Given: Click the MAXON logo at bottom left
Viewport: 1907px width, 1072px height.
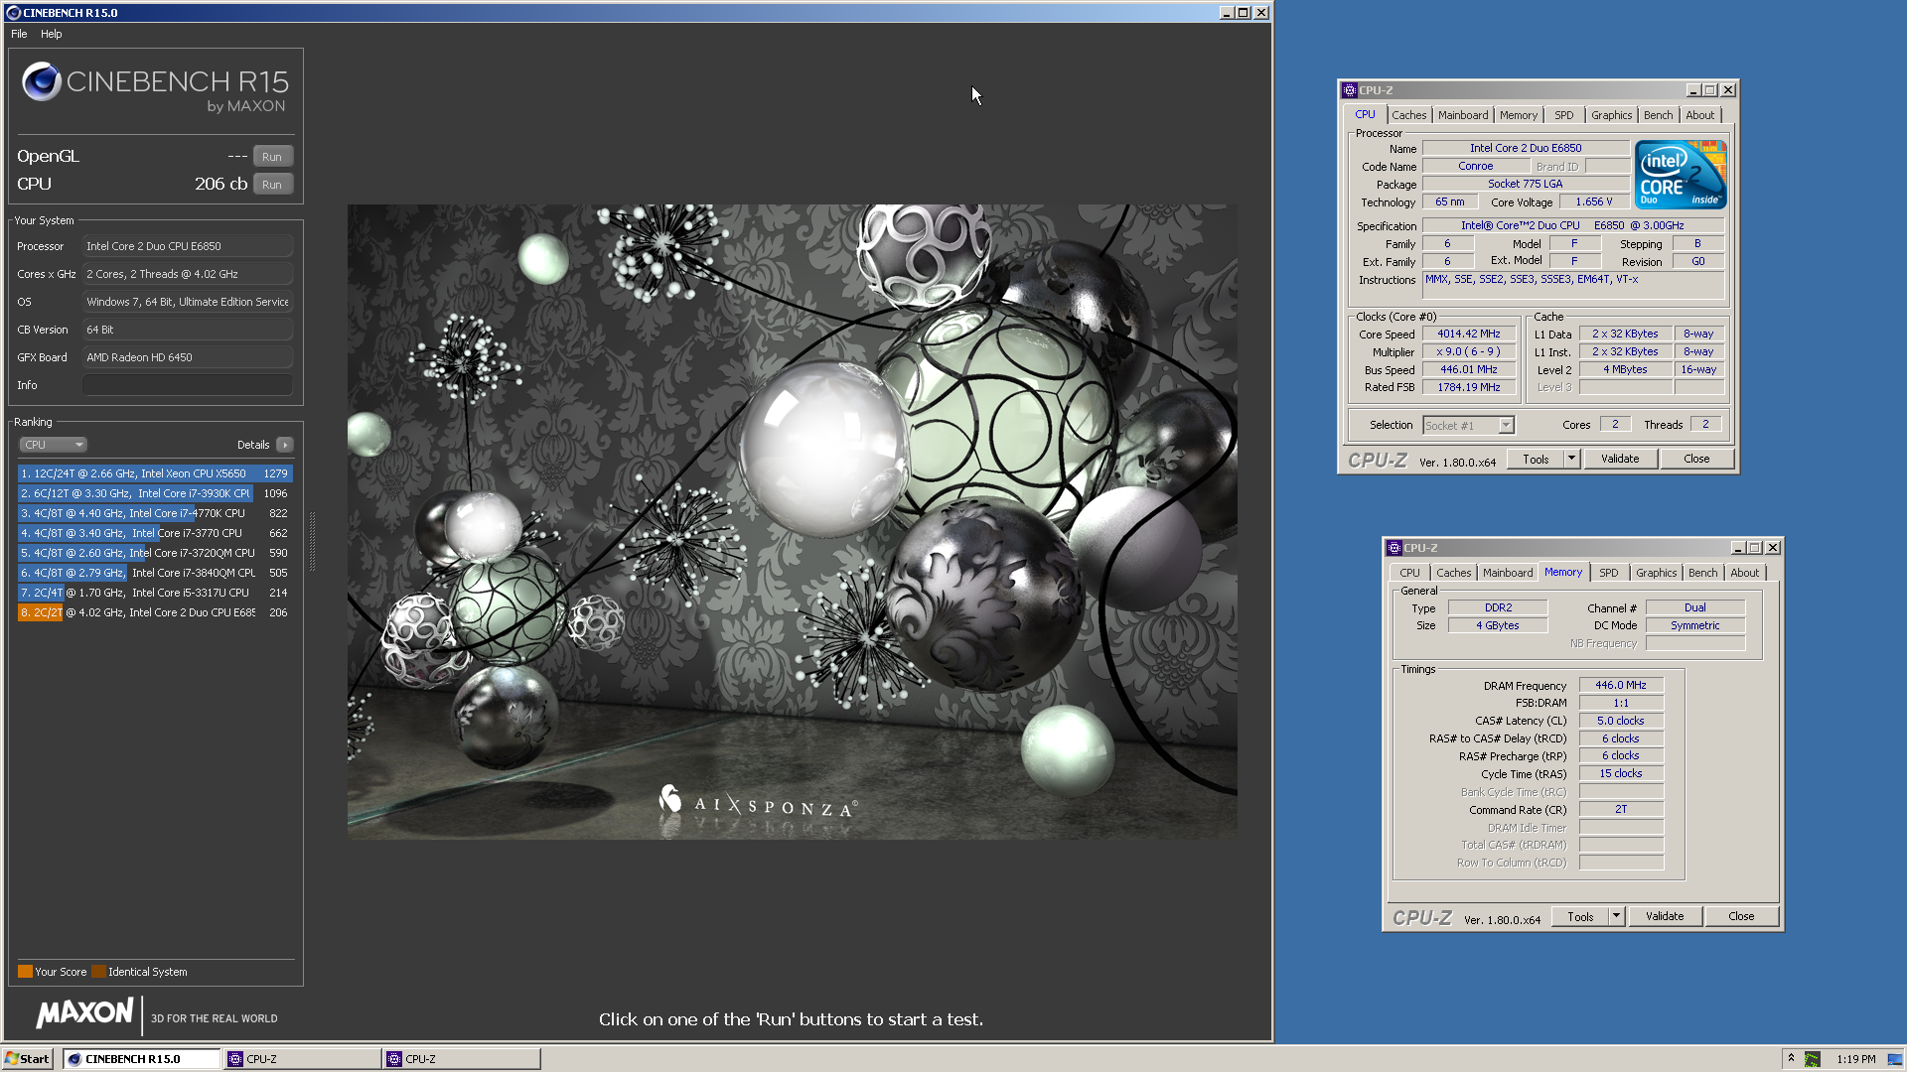Looking at the screenshot, I should click(x=84, y=1012).
